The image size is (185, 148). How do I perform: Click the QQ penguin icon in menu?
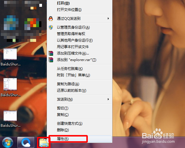pos(51,19)
